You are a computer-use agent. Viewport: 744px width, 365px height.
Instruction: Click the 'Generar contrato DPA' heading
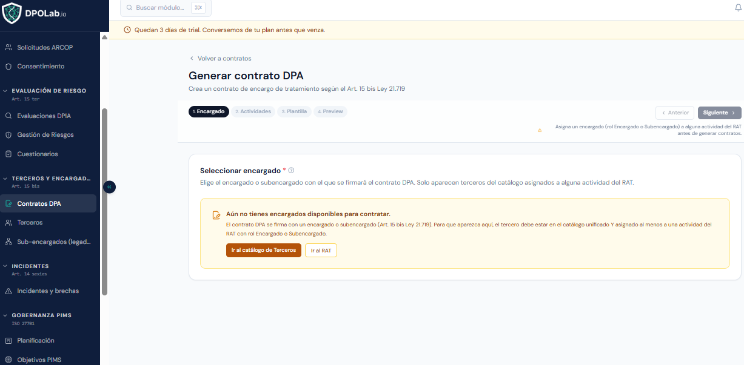(x=246, y=76)
